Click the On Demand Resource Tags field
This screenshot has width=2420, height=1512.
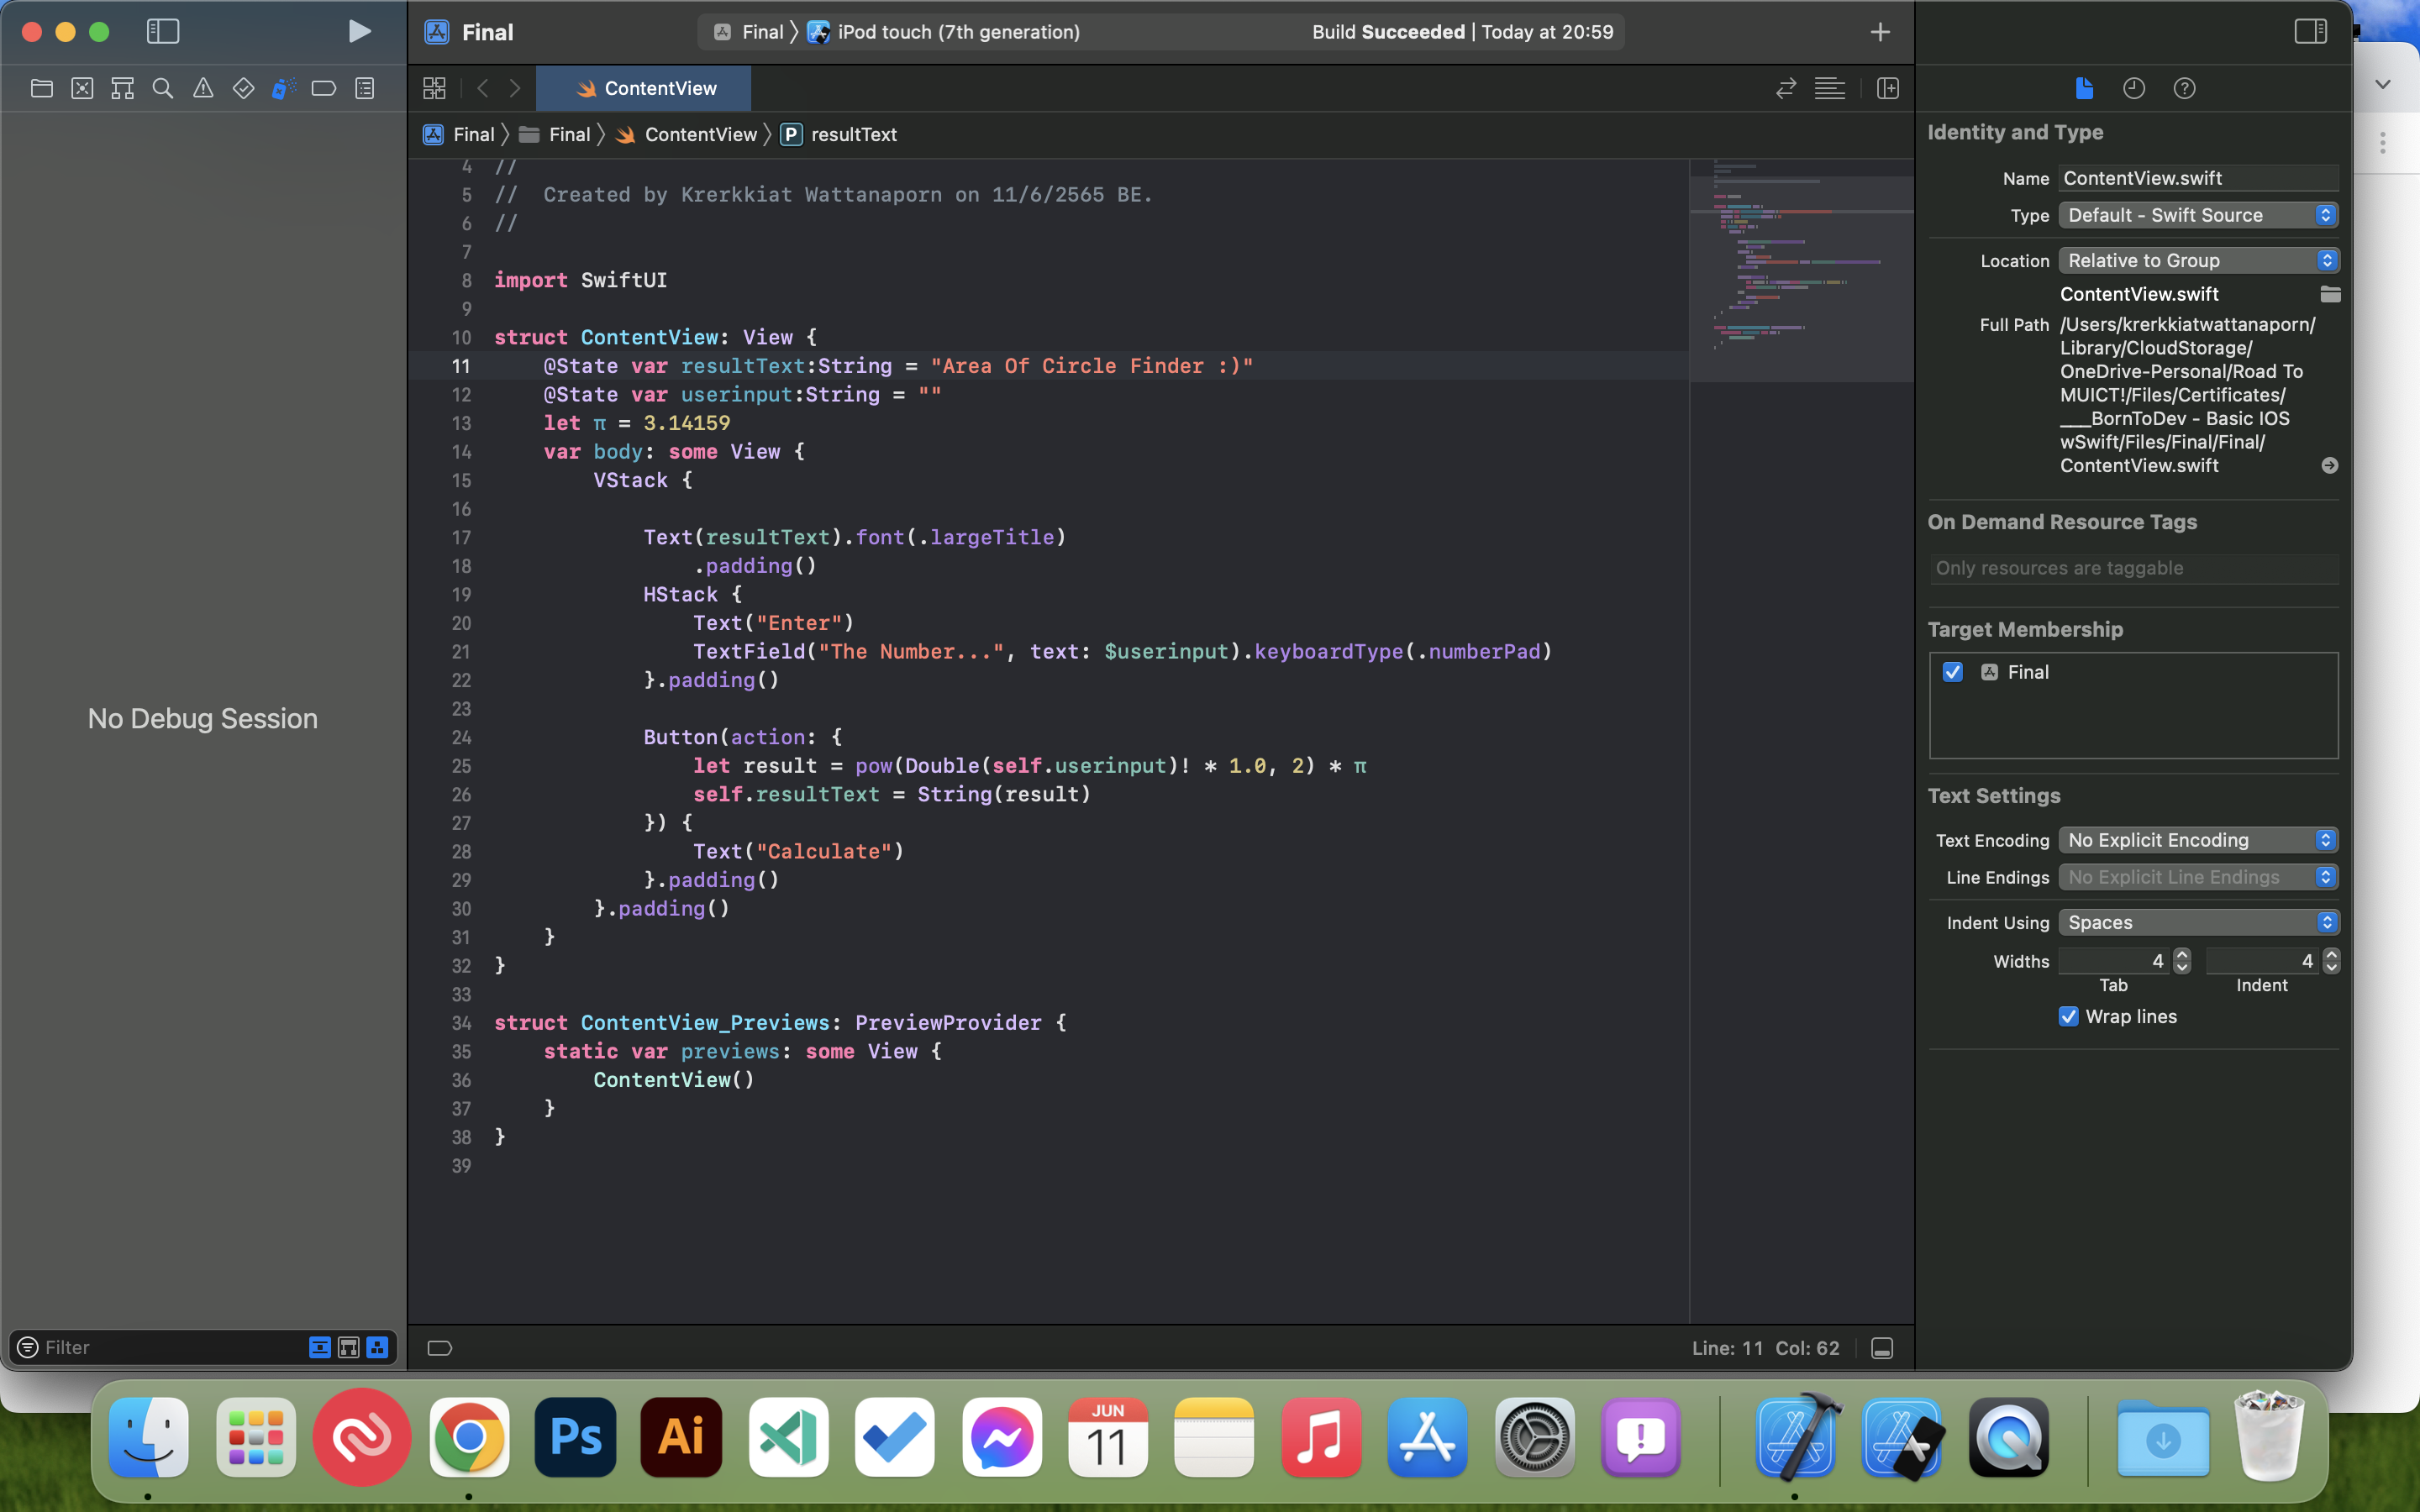[2133, 568]
